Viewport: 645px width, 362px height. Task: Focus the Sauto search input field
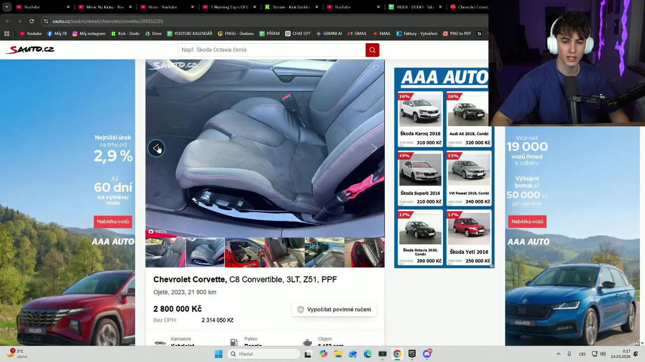tap(272, 50)
